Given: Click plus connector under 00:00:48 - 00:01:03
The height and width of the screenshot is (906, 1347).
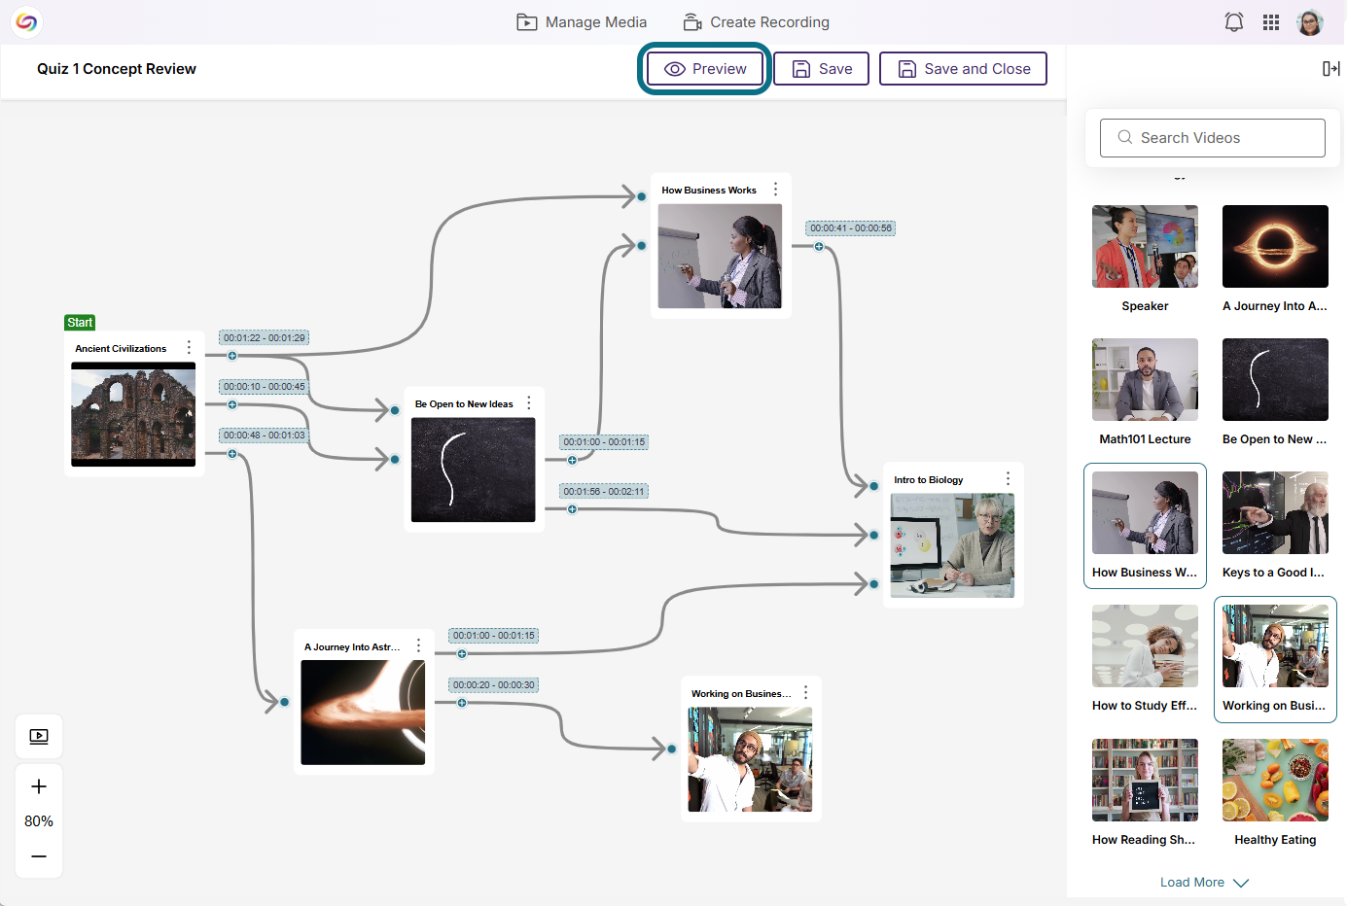Looking at the screenshot, I should point(232,454).
